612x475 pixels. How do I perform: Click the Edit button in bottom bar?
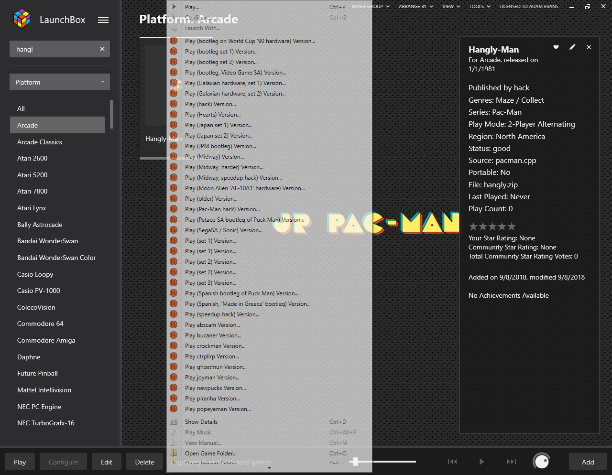pos(107,462)
